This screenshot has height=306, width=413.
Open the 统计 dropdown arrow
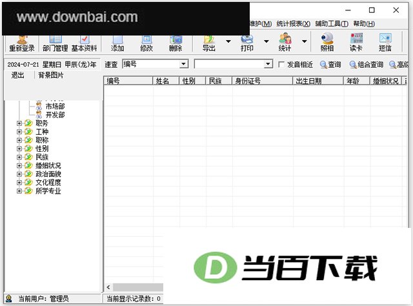pos(304,41)
